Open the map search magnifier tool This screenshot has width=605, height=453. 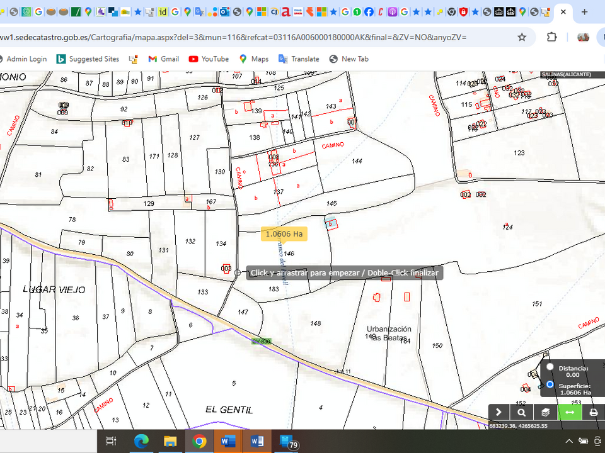point(521,412)
